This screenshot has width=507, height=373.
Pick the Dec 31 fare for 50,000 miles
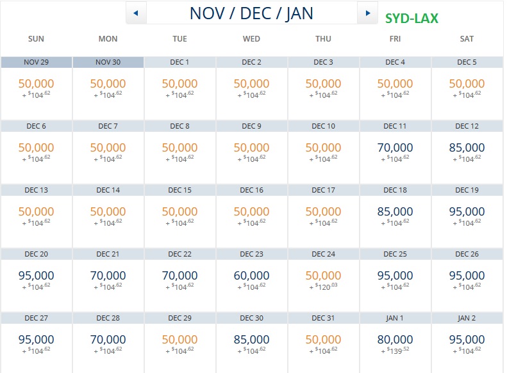323,344
